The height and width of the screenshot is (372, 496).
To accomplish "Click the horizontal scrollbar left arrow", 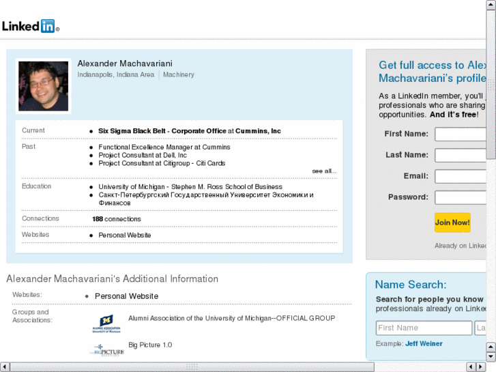I will tap(5, 367).
